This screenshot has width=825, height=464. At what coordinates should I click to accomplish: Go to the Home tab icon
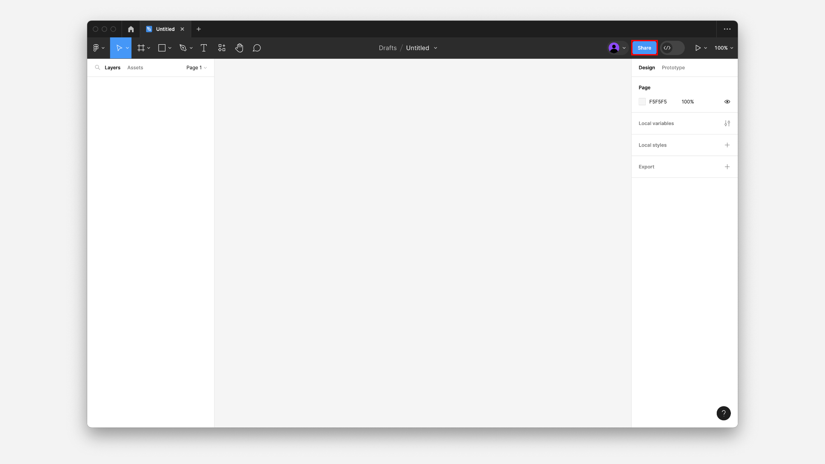click(131, 29)
